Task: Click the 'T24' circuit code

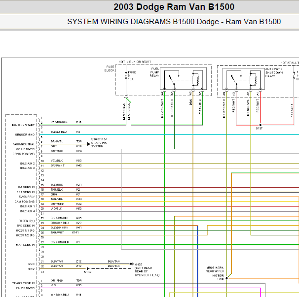Action: [x=79, y=141]
